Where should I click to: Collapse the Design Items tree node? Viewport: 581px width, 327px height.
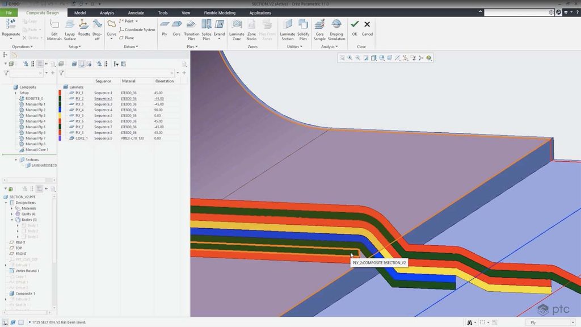point(5,203)
